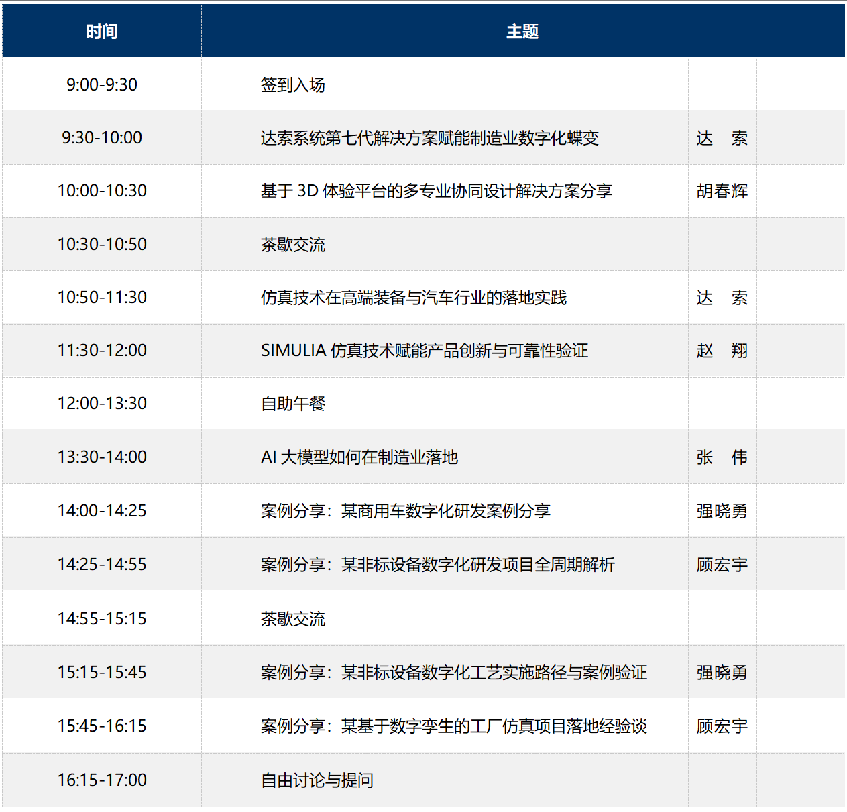Click speaker name 胡春辉
The image size is (847, 812).
(x=722, y=191)
